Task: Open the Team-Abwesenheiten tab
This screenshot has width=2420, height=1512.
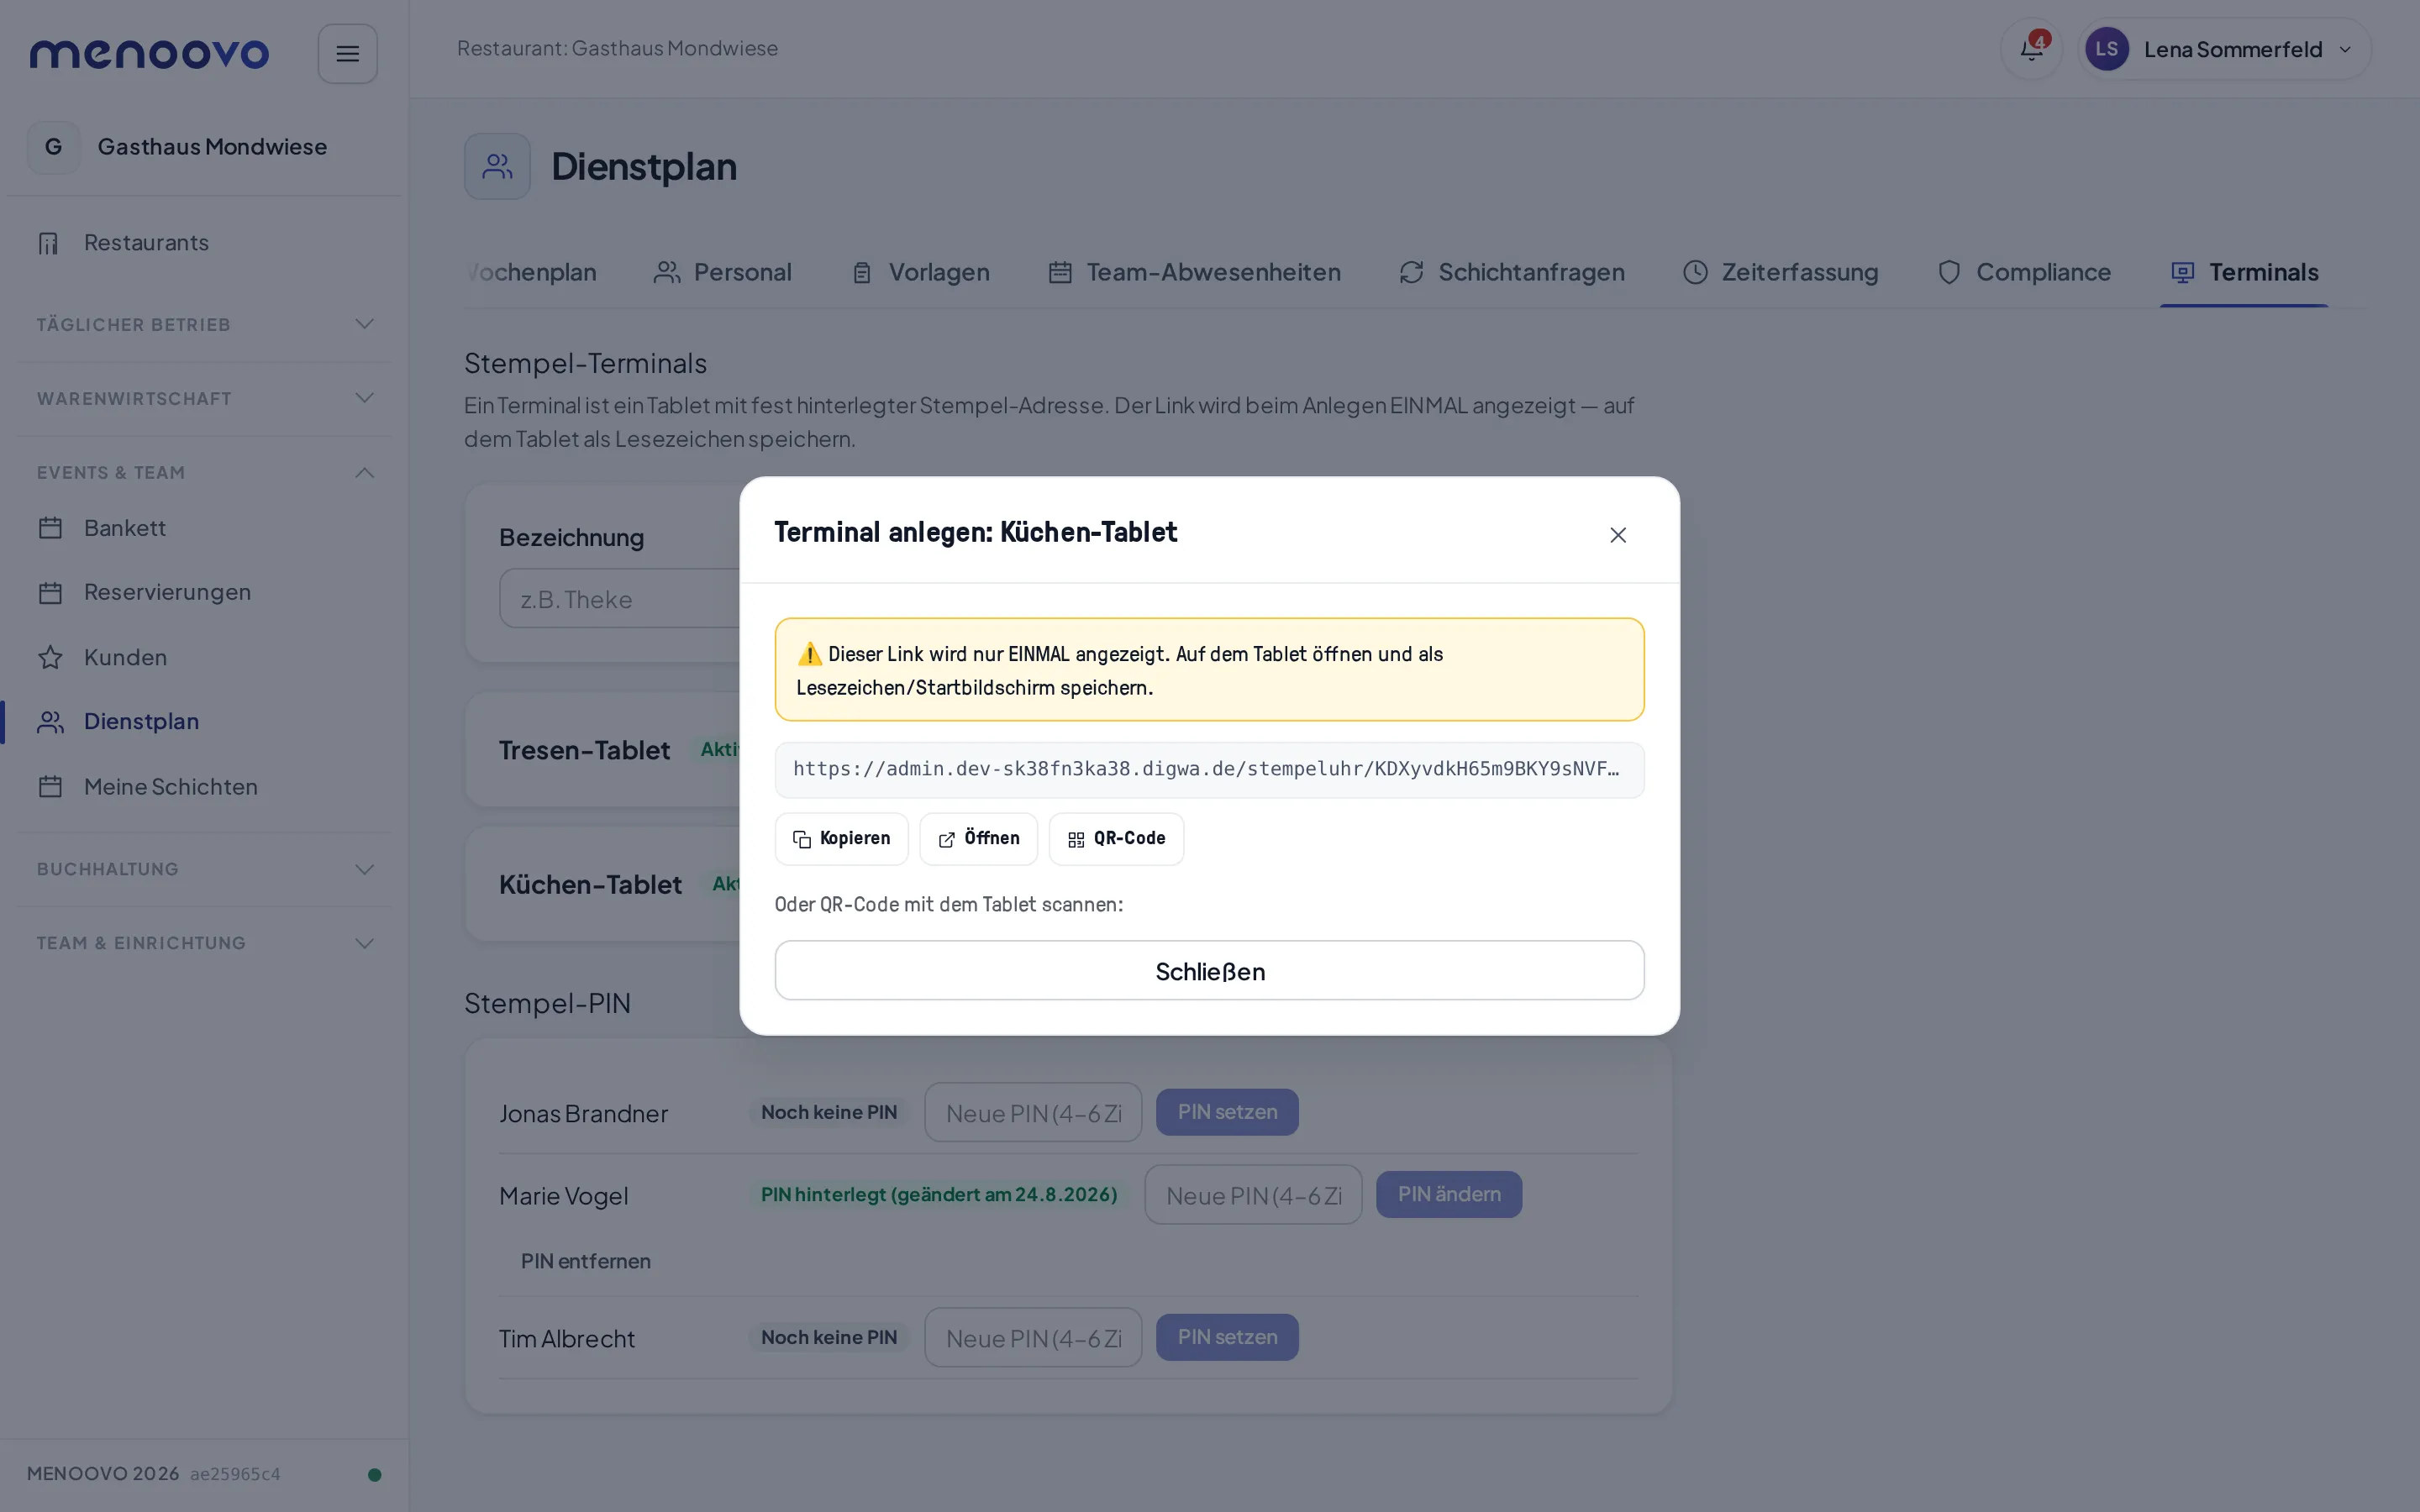Action: (1194, 272)
